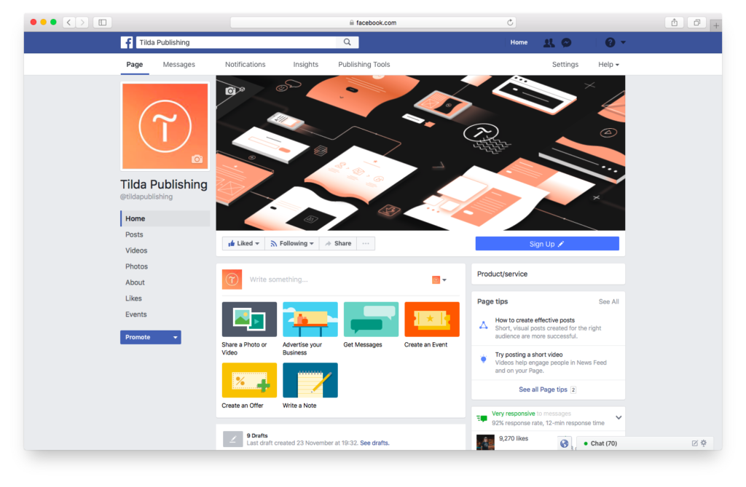The height and width of the screenshot is (487, 746).
Task: Click the See drafts link
Action: pyautogui.click(x=374, y=443)
